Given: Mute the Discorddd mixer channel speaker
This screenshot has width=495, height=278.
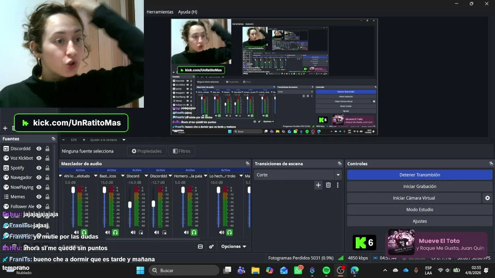Looking at the screenshot, I should (x=157, y=232).
